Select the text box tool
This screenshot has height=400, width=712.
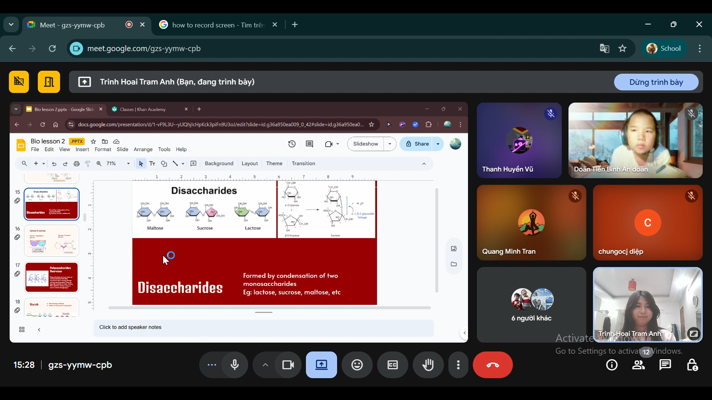click(152, 163)
